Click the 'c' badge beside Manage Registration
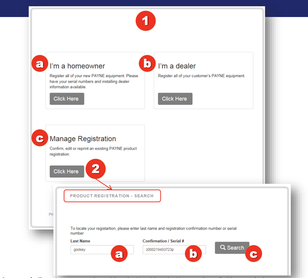Viewport: 308px width, 278px height. coord(40,138)
